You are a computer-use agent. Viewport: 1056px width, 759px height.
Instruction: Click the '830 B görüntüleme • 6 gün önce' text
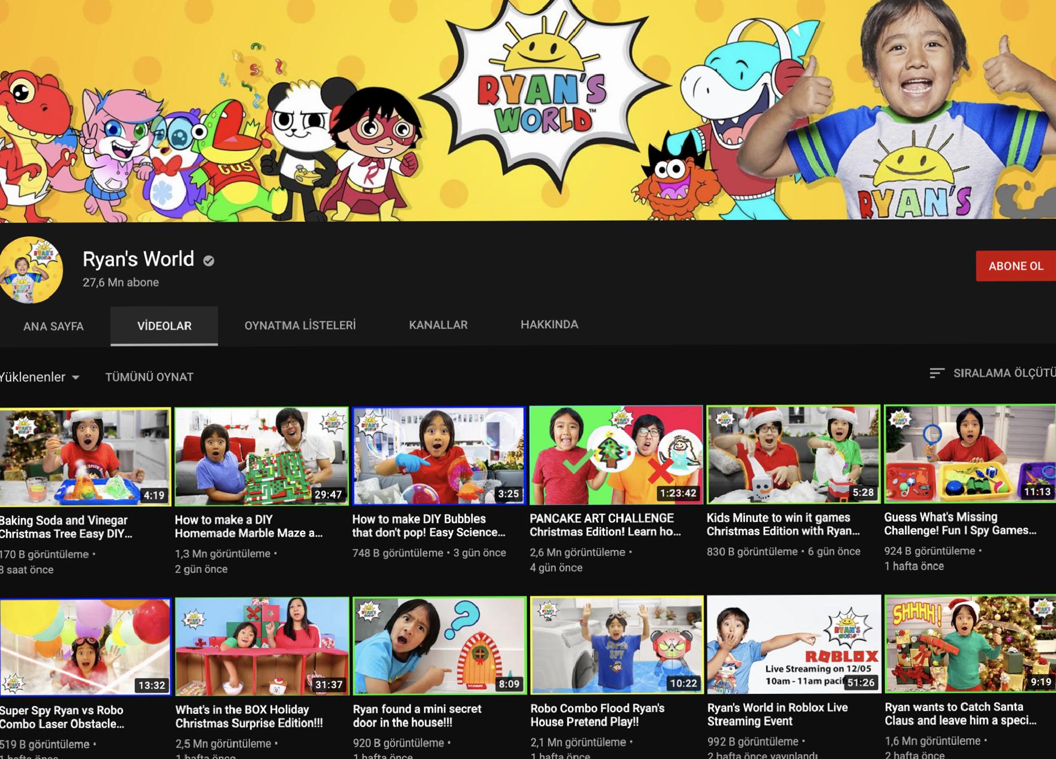tap(783, 552)
